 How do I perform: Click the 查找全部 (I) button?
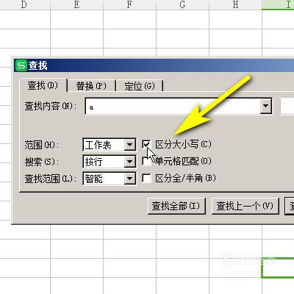pos(176,206)
